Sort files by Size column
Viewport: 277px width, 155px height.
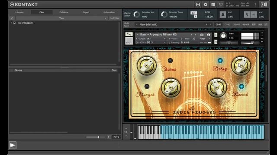coord(114,70)
